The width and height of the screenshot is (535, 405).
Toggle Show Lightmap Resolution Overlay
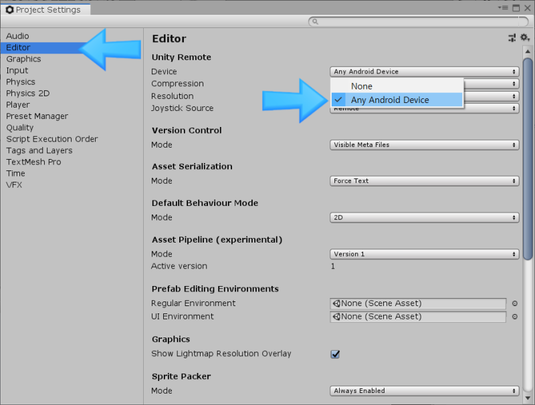(x=335, y=354)
